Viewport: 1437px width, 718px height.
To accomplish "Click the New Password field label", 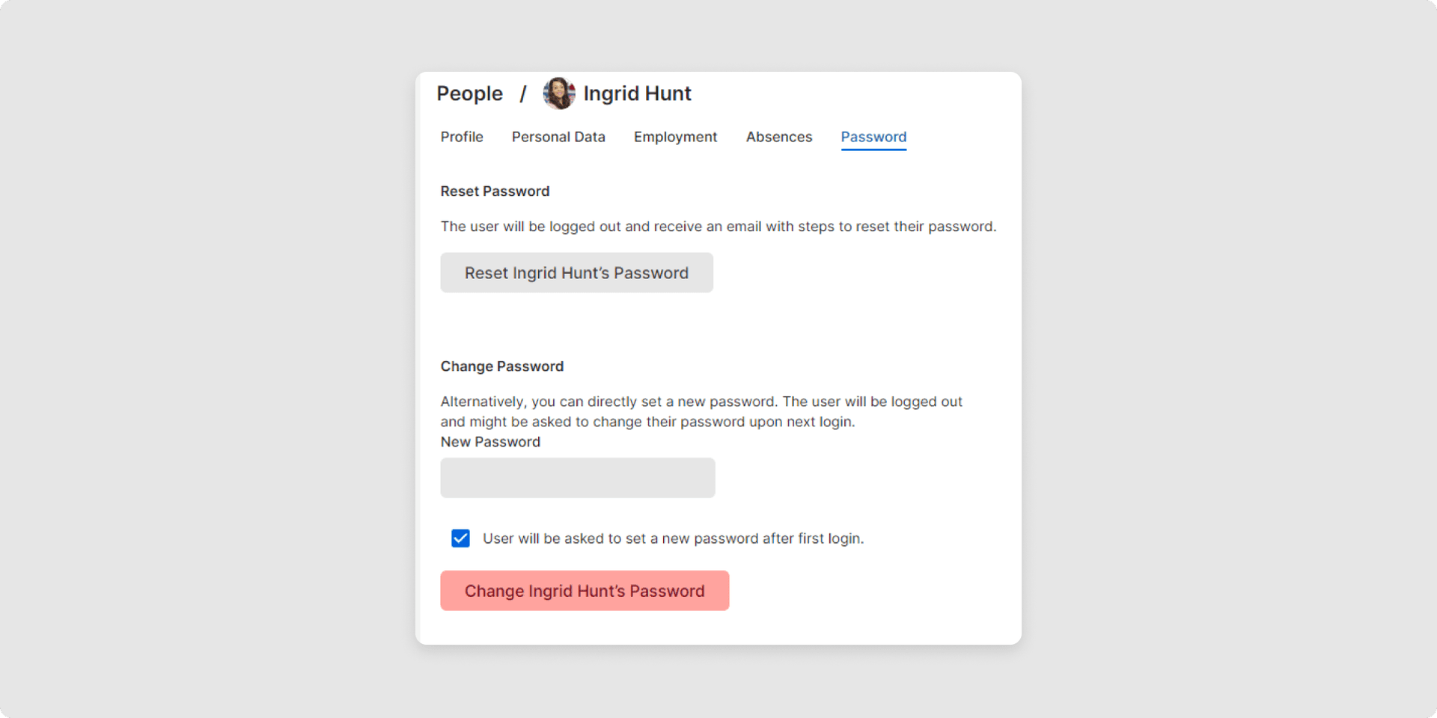I will 490,442.
